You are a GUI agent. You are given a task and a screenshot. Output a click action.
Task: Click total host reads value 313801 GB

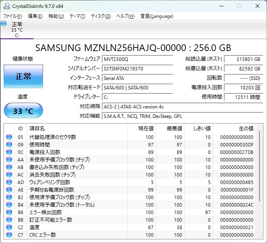(x=244, y=59)
